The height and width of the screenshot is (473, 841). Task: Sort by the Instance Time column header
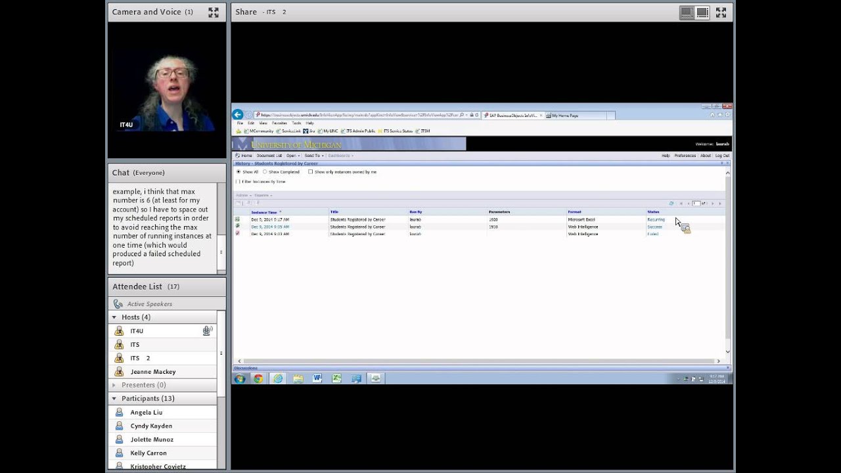264,212
